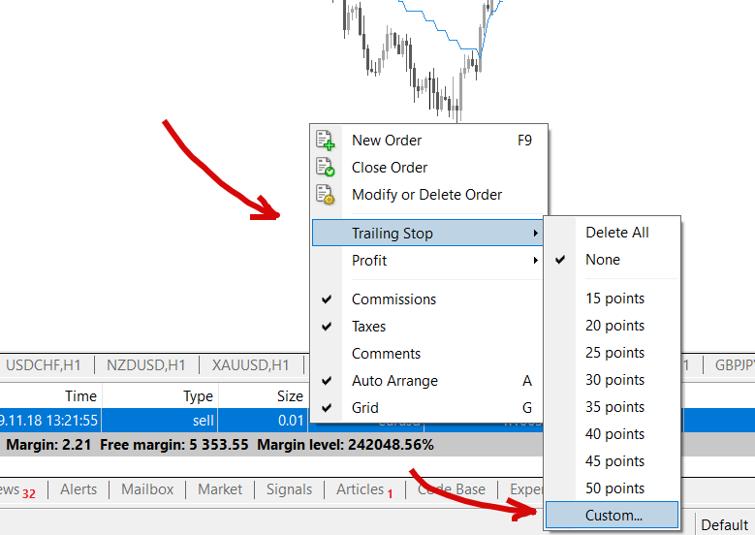Select None trailing stop option

point(612,260)
